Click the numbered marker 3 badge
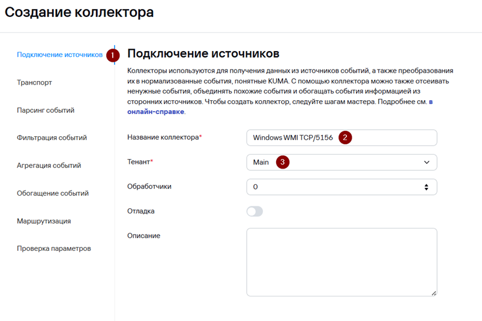482x321 pixels. coord(283,162)
